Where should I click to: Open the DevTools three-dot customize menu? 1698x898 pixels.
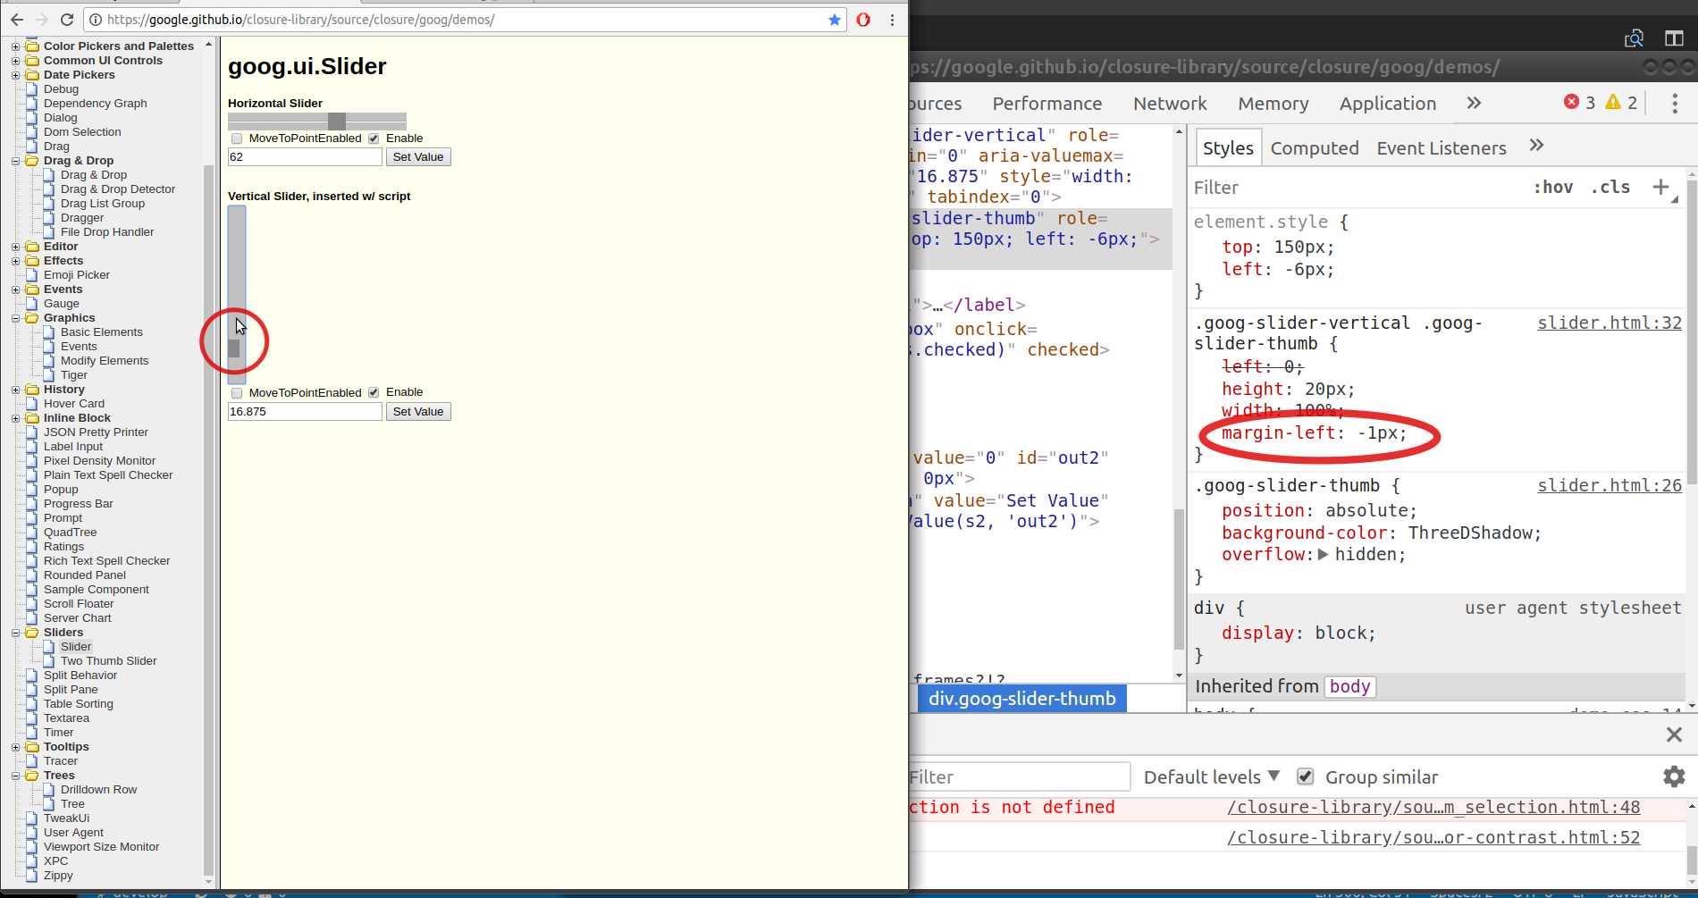(1675, 103)
